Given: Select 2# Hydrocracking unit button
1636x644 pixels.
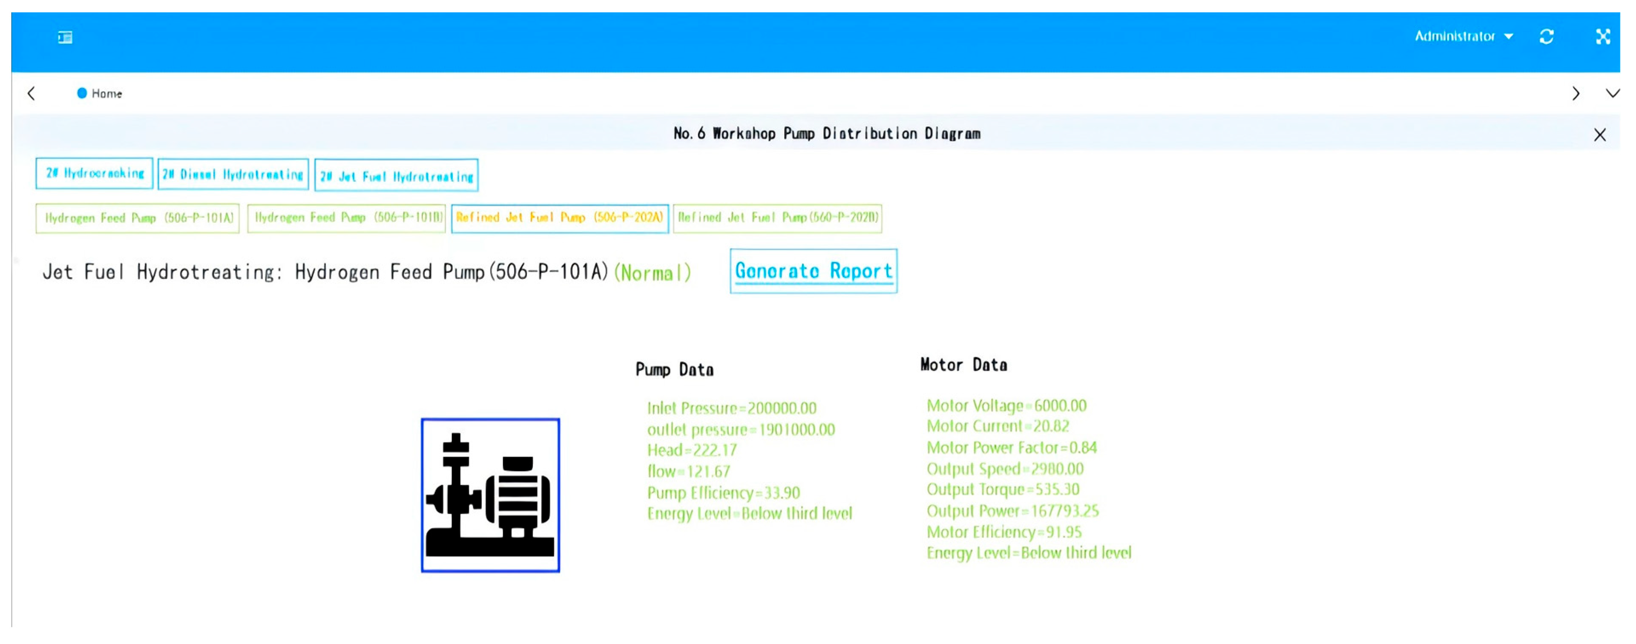Looking at the screenshot, I should (94, 173).
